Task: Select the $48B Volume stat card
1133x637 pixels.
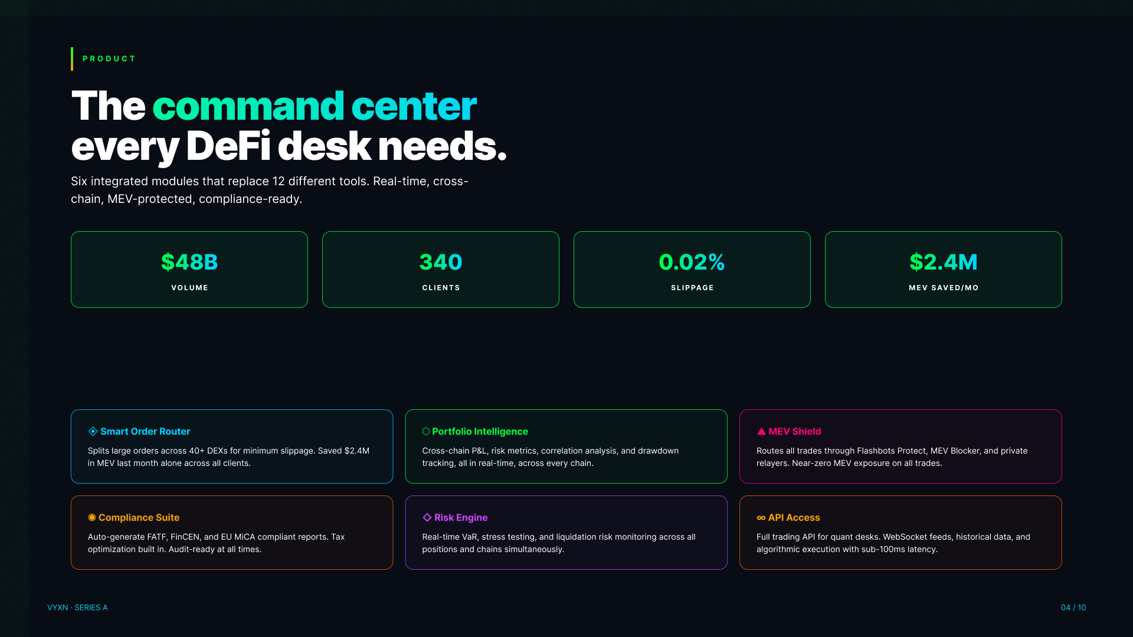Action: pos(189,270)
